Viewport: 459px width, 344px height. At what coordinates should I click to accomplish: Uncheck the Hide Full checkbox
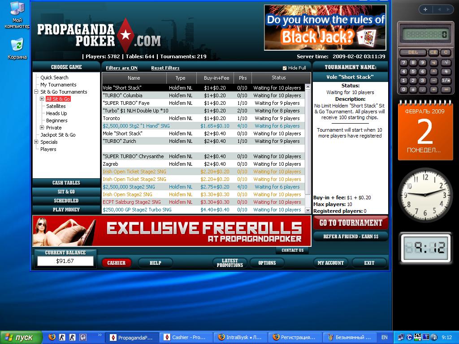point(285,68)
